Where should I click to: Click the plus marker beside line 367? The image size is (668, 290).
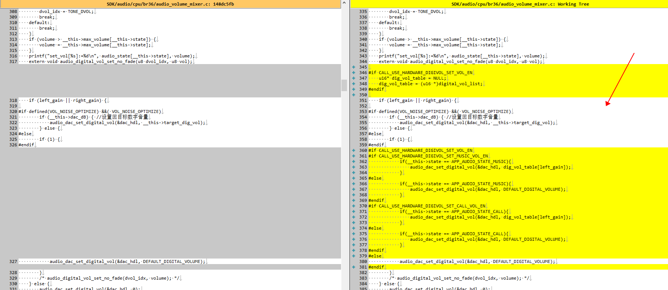point(354,189)
